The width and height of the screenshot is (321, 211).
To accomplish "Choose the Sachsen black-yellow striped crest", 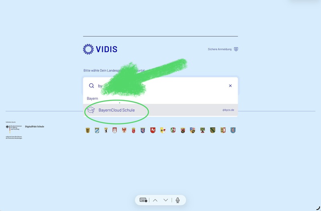I will tap(213, 130).
